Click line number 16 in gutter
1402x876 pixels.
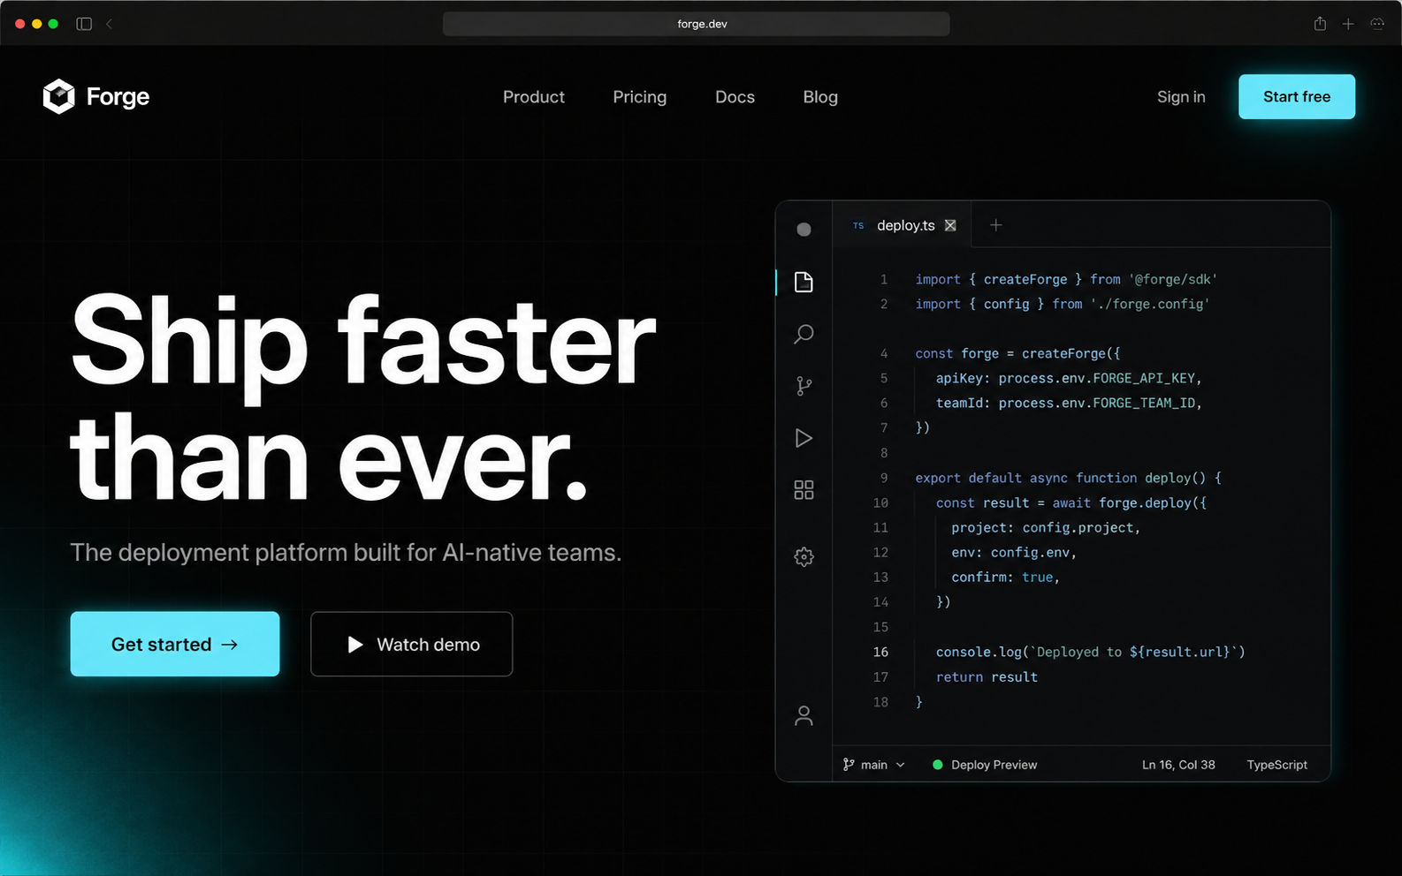tap(880, 652)
